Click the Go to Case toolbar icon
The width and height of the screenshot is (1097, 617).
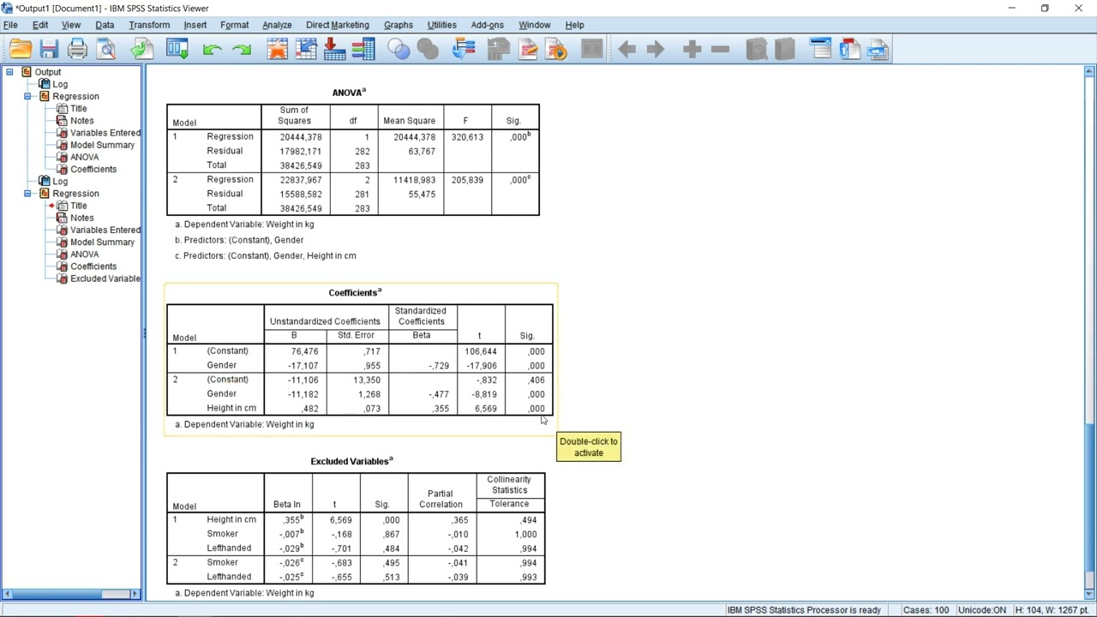click(306, 50)
